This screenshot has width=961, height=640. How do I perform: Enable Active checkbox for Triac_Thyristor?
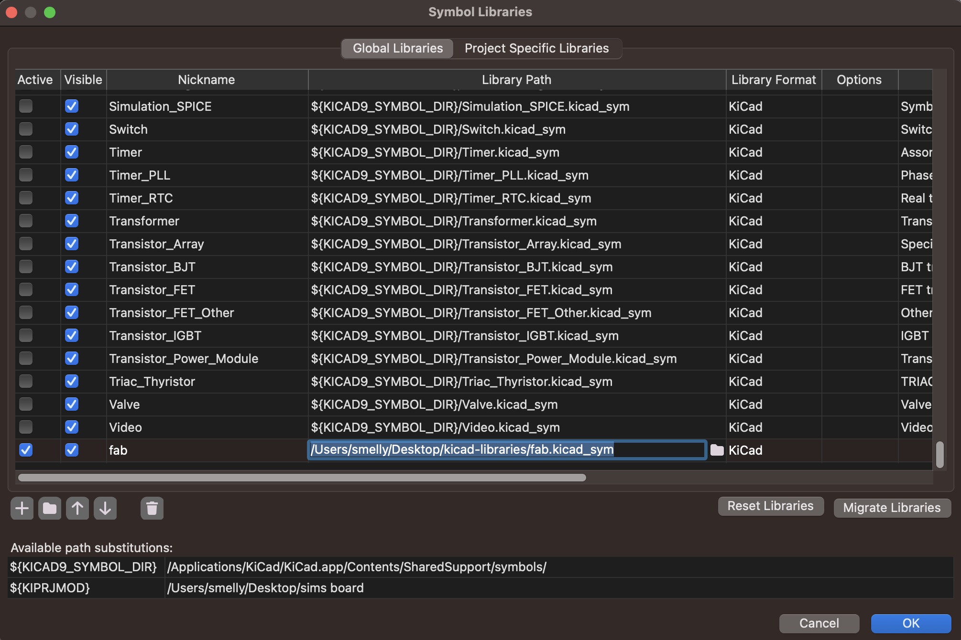(x=26, y=381)
